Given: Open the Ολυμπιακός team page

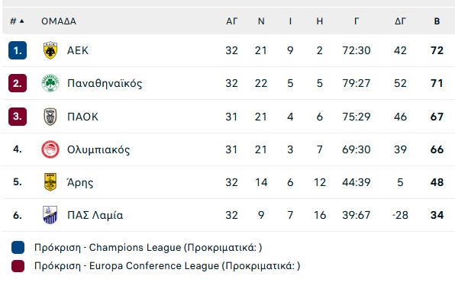Looking at the screenshot, I should tap(98, 149).
